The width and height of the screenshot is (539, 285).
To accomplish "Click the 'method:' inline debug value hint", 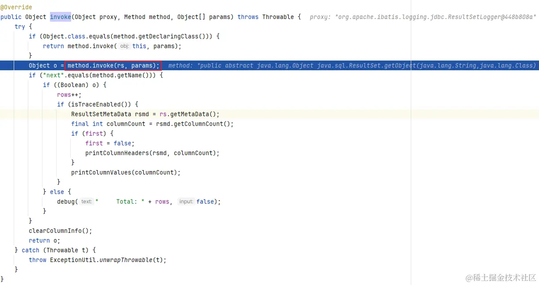I will 352,65.
